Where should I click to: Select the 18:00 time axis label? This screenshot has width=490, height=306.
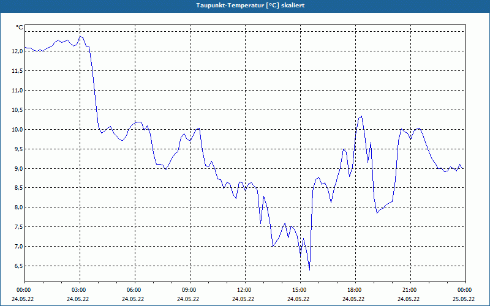click(x=355, y=290)
